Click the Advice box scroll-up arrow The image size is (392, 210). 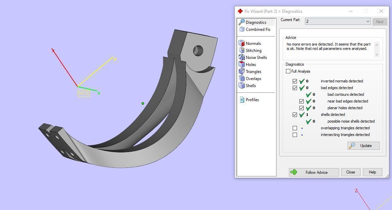(377, 44)
